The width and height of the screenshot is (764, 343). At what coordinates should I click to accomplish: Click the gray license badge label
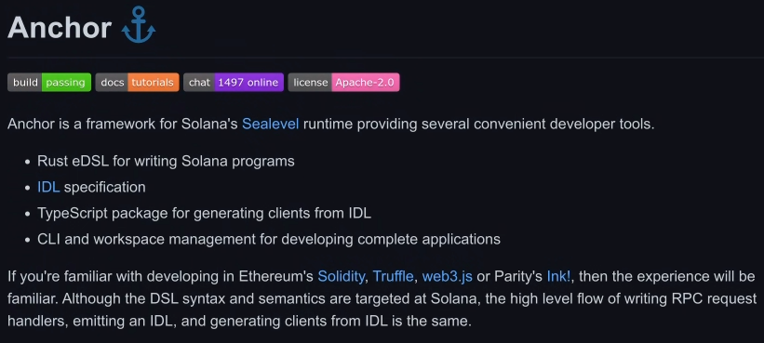click(x=310, y=82)
